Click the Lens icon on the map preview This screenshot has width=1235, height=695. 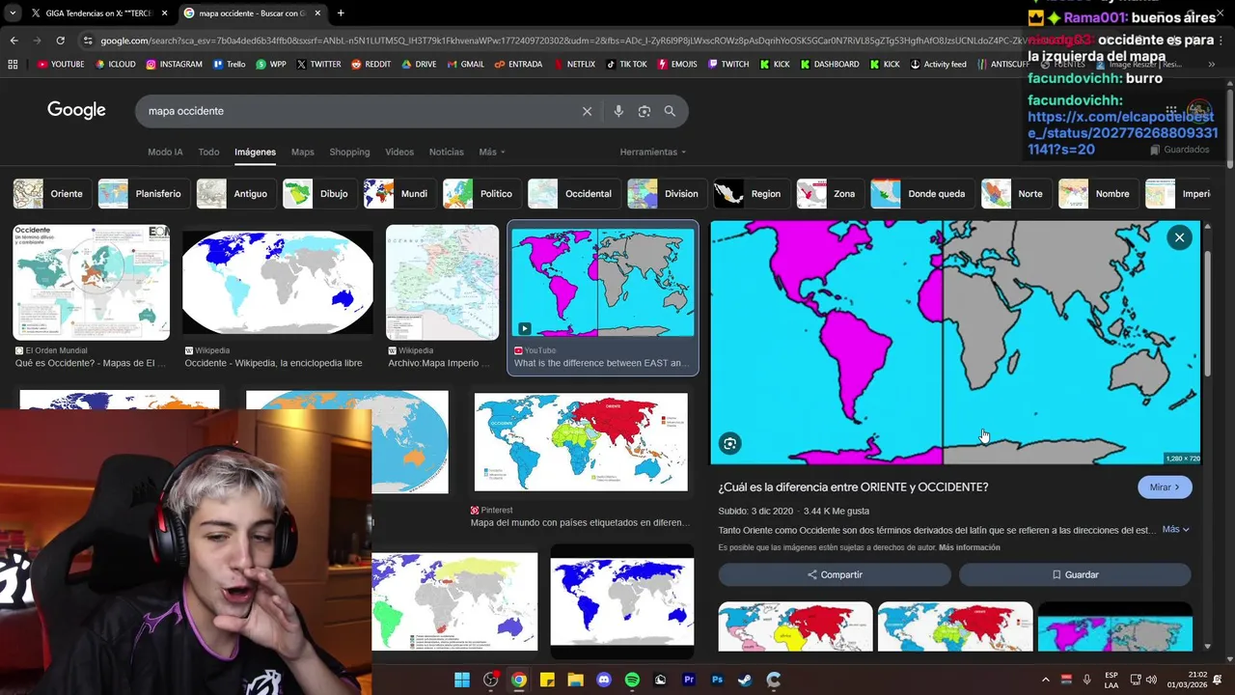pyautogui.click(x=729, y=443)
